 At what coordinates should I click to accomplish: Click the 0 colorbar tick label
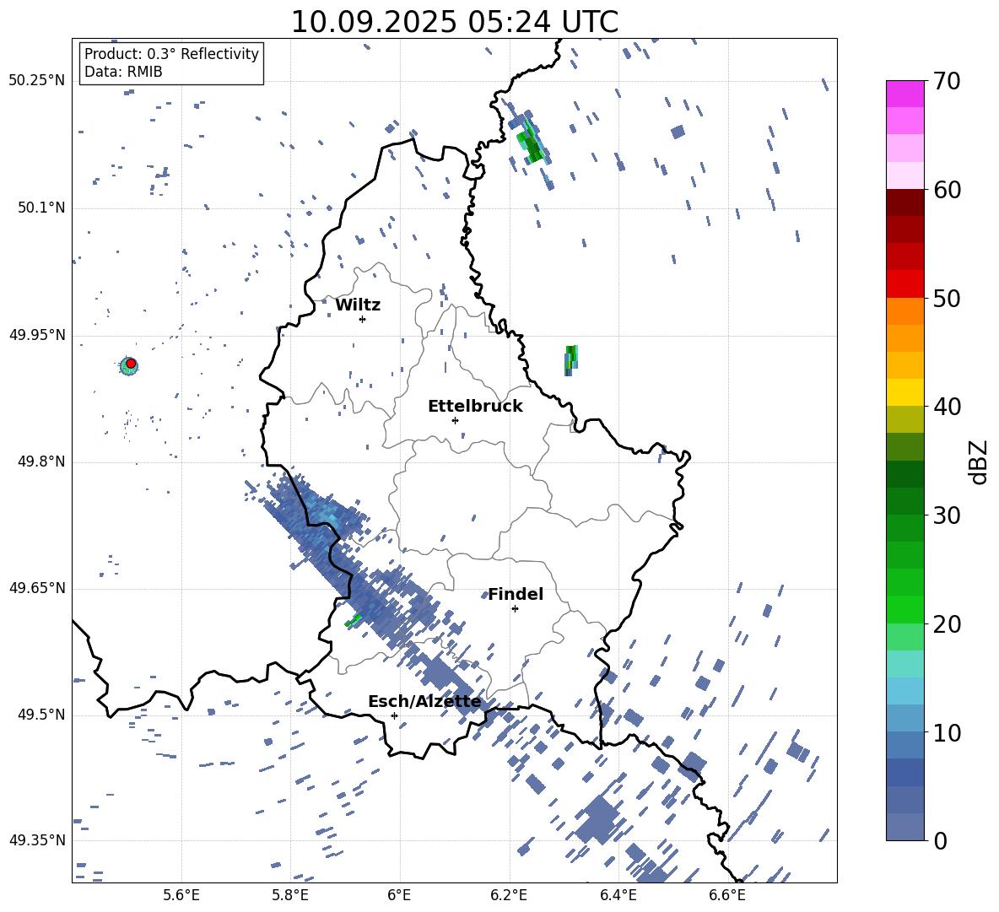940,841
